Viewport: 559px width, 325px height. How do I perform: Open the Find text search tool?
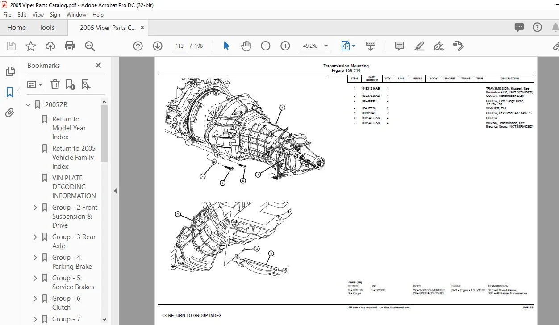click(x=90, y=46)
